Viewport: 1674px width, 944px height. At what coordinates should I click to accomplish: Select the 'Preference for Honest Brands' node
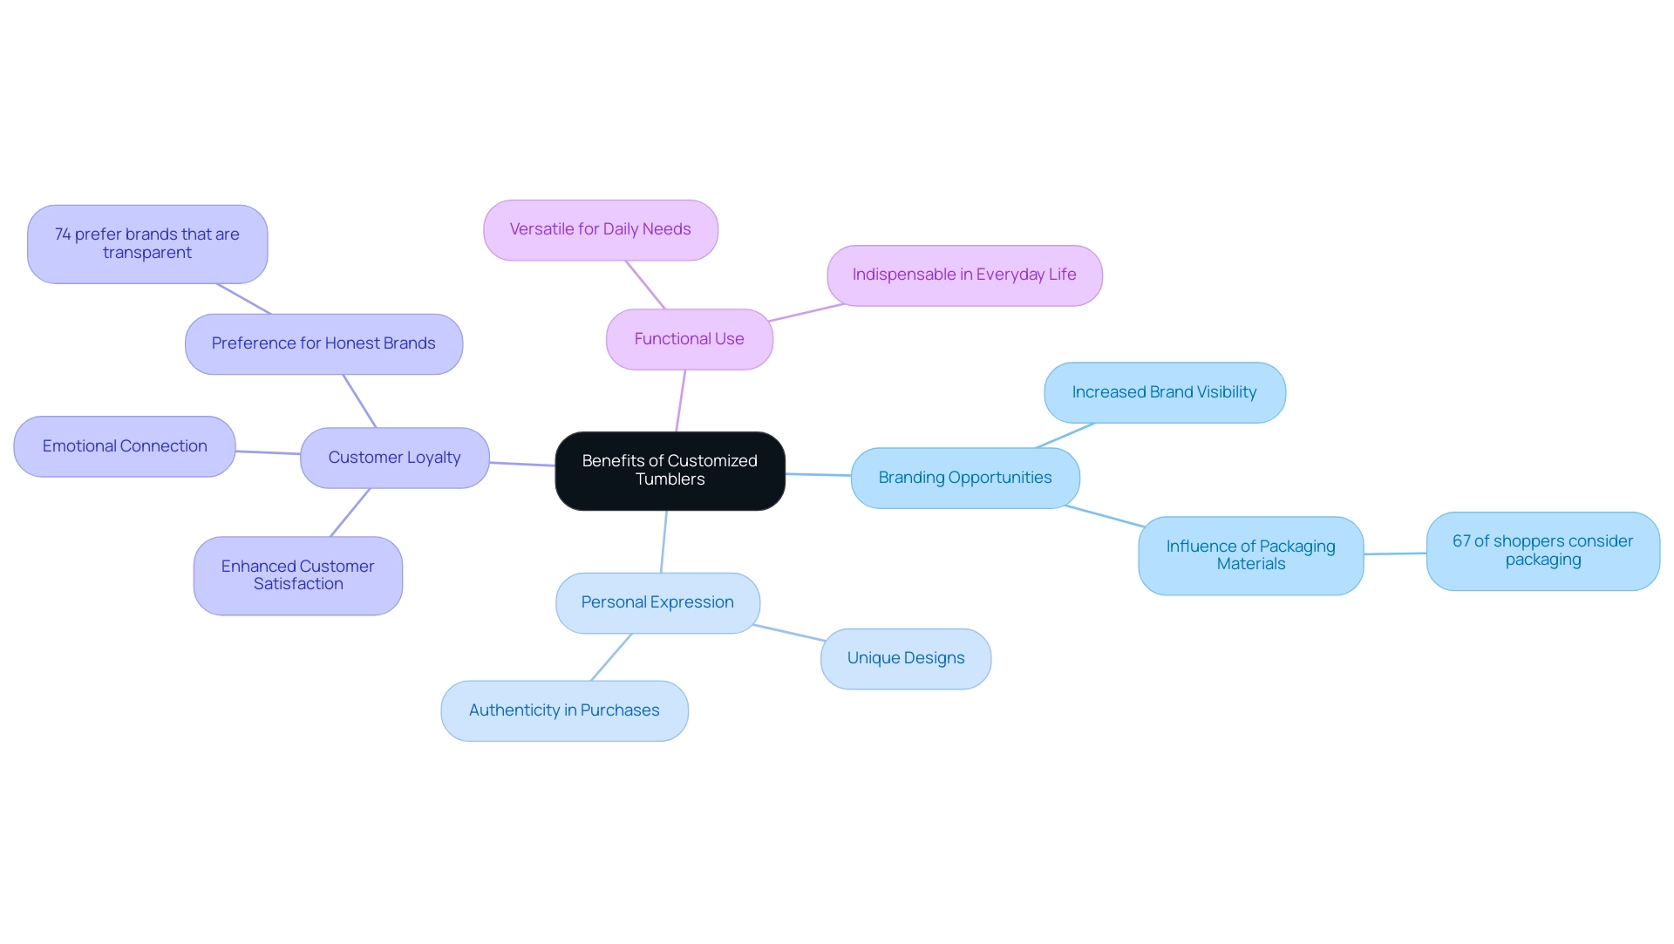click(x=323, y=343)
